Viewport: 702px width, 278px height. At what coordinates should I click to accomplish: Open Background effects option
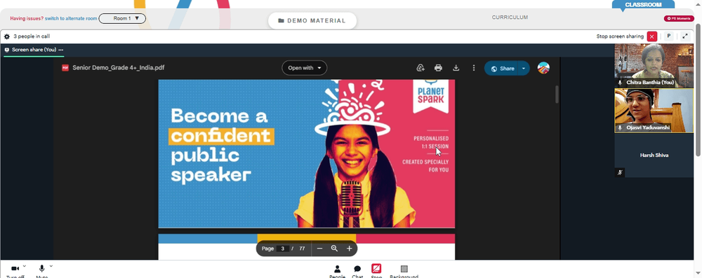pyautogui.click(x=404, y=270)
